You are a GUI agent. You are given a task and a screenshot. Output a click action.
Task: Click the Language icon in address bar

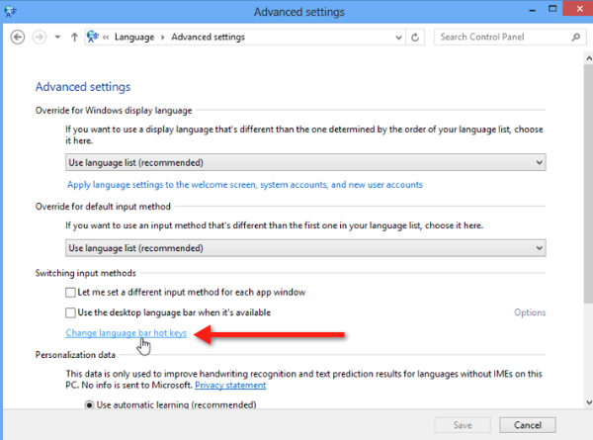93,37
